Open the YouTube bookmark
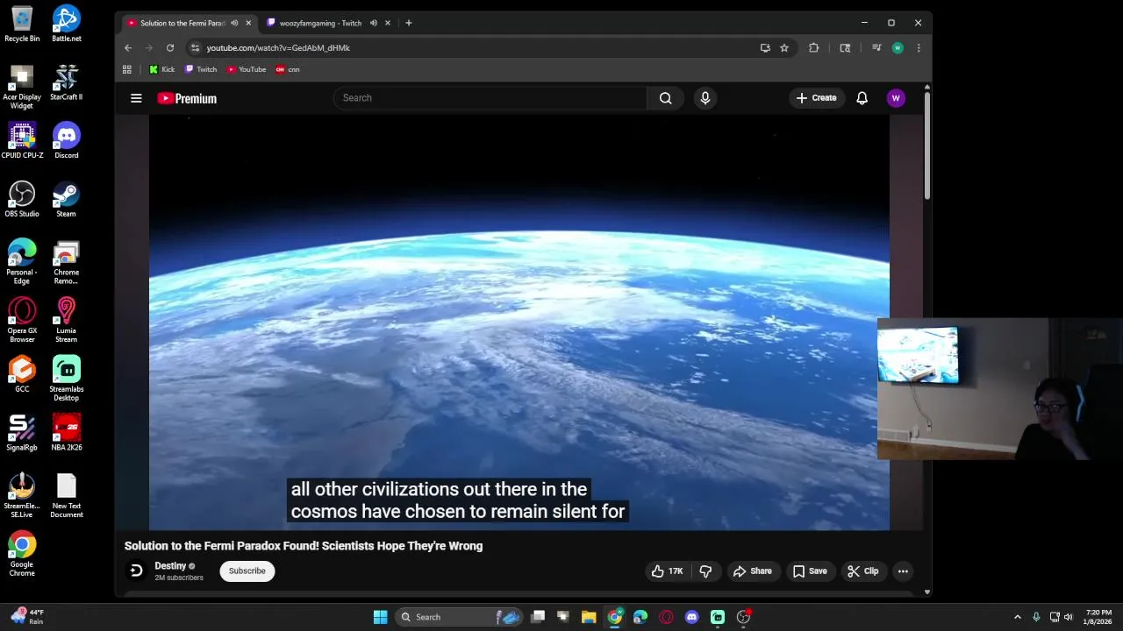Image resolution: width=1123 pixels, height=631 pixels. click(x=247, y=69)
